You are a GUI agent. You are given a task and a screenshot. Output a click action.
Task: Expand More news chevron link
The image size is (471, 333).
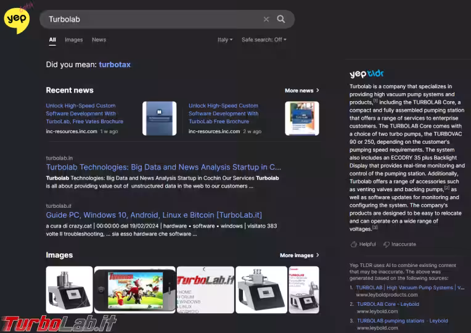click(302, 91)
